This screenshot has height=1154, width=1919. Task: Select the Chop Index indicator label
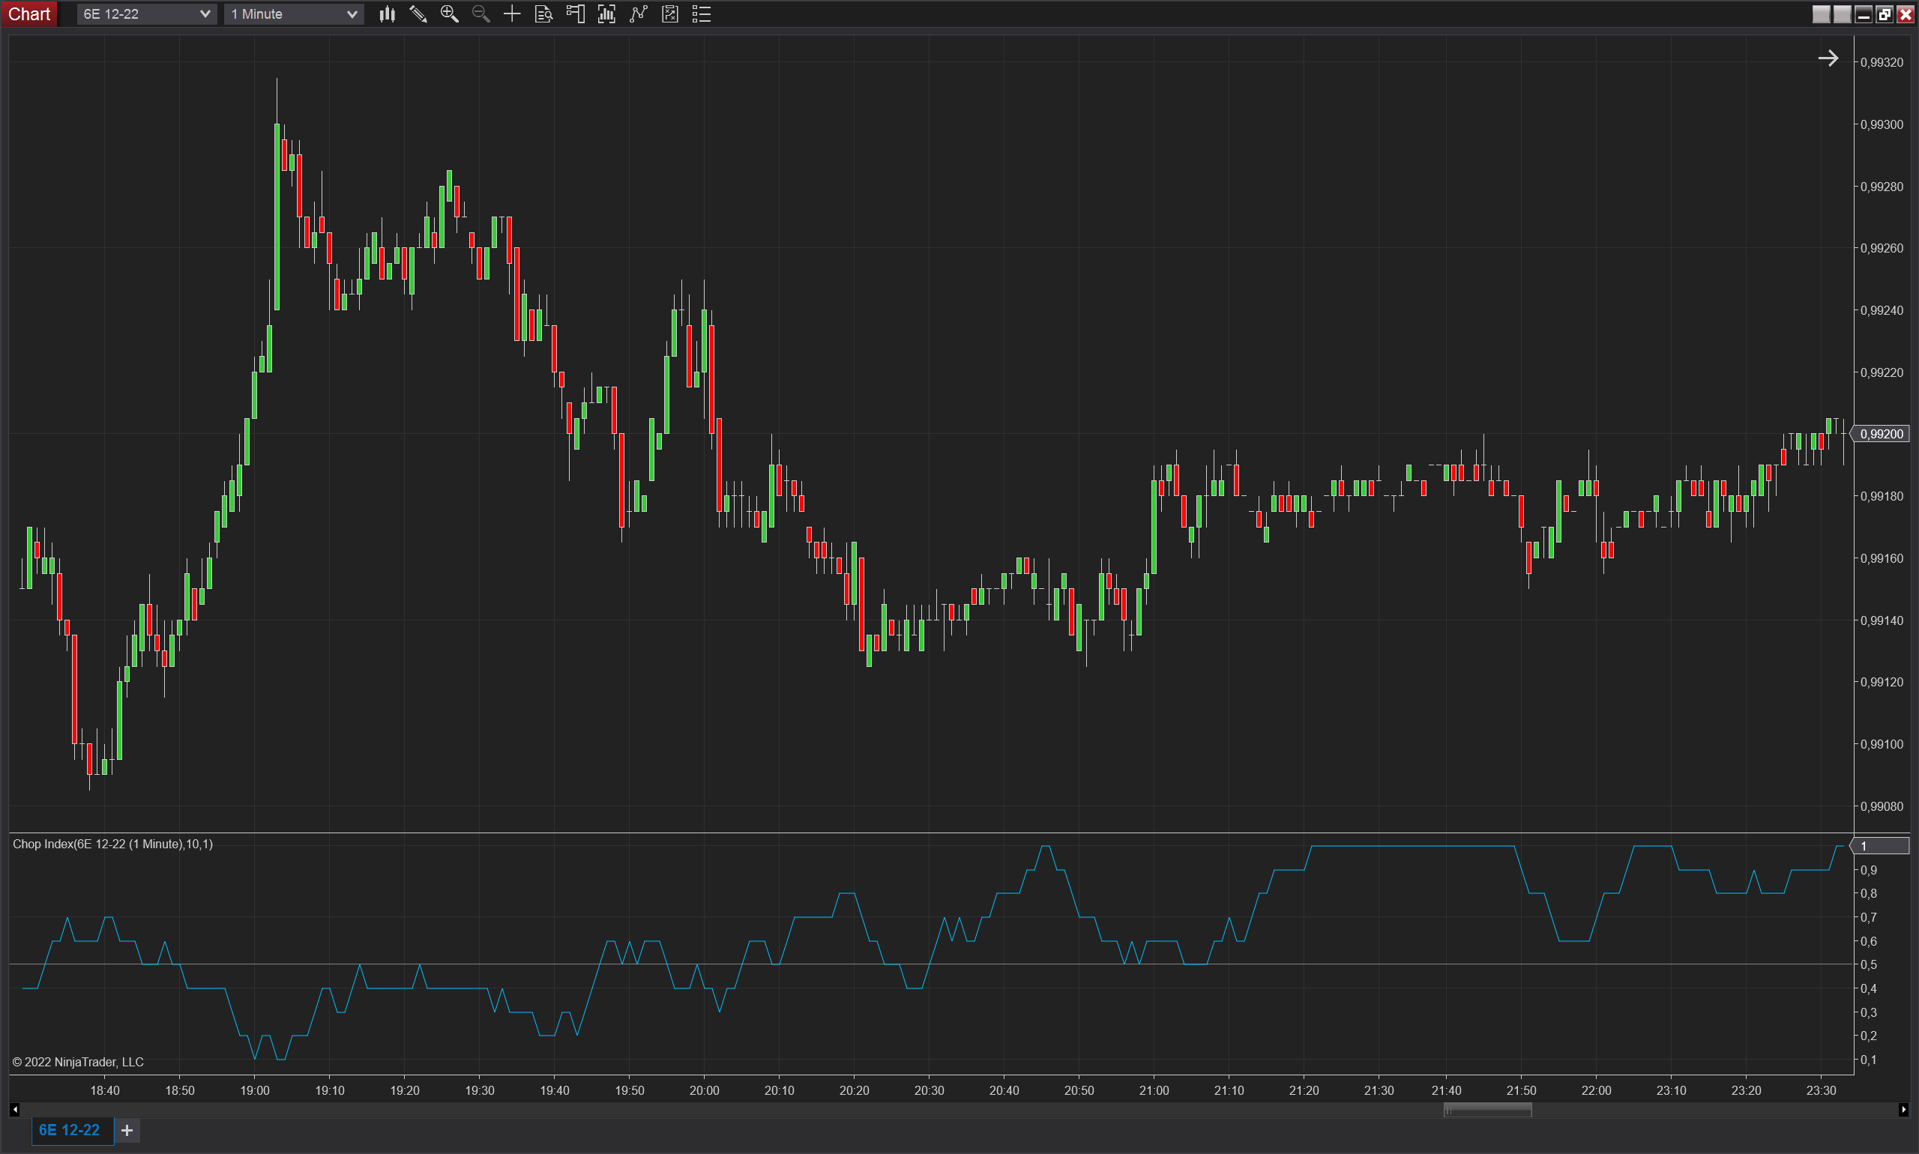[x=112, y=844]
